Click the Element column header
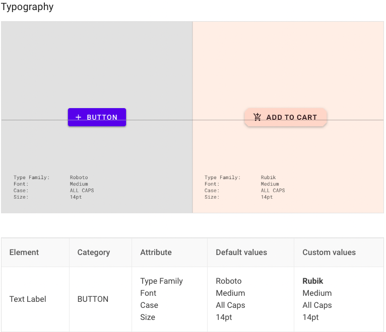Screen dimensions: 386x332 click(24, 252)
